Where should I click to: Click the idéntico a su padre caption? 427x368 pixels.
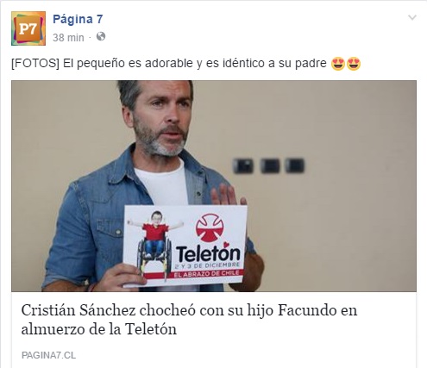click(x=274, y=63)
